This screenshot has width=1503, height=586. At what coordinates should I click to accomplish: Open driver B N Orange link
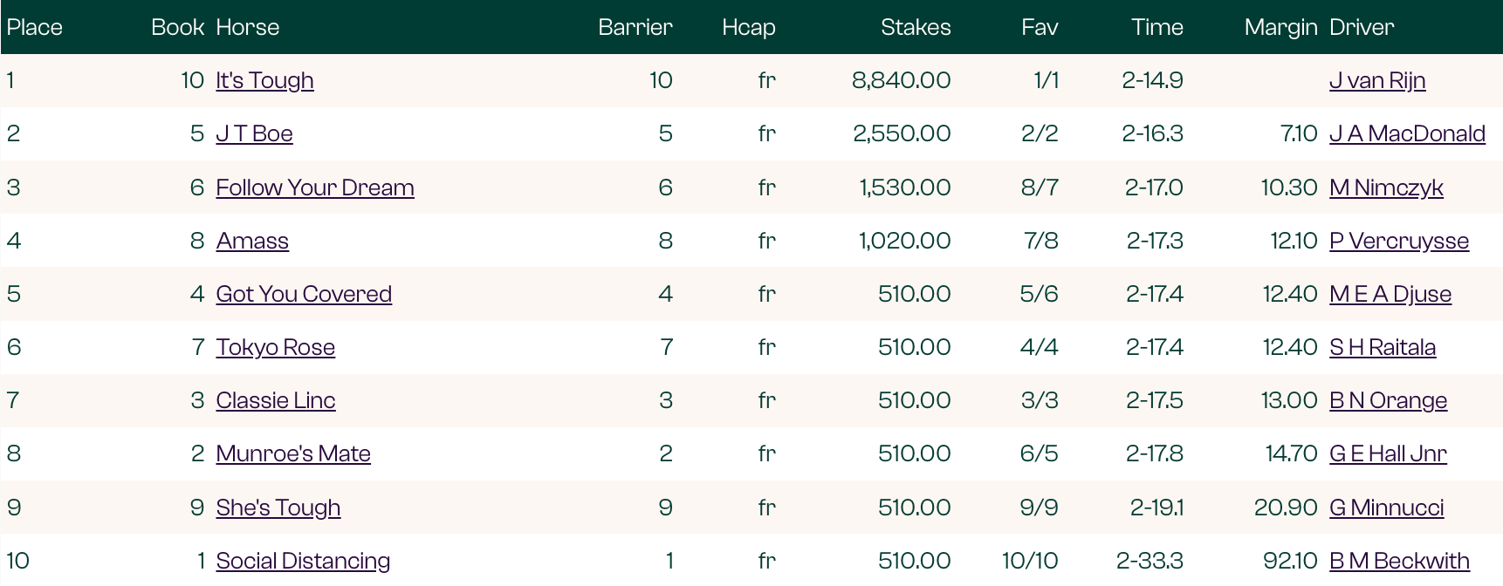[1388, 400]
